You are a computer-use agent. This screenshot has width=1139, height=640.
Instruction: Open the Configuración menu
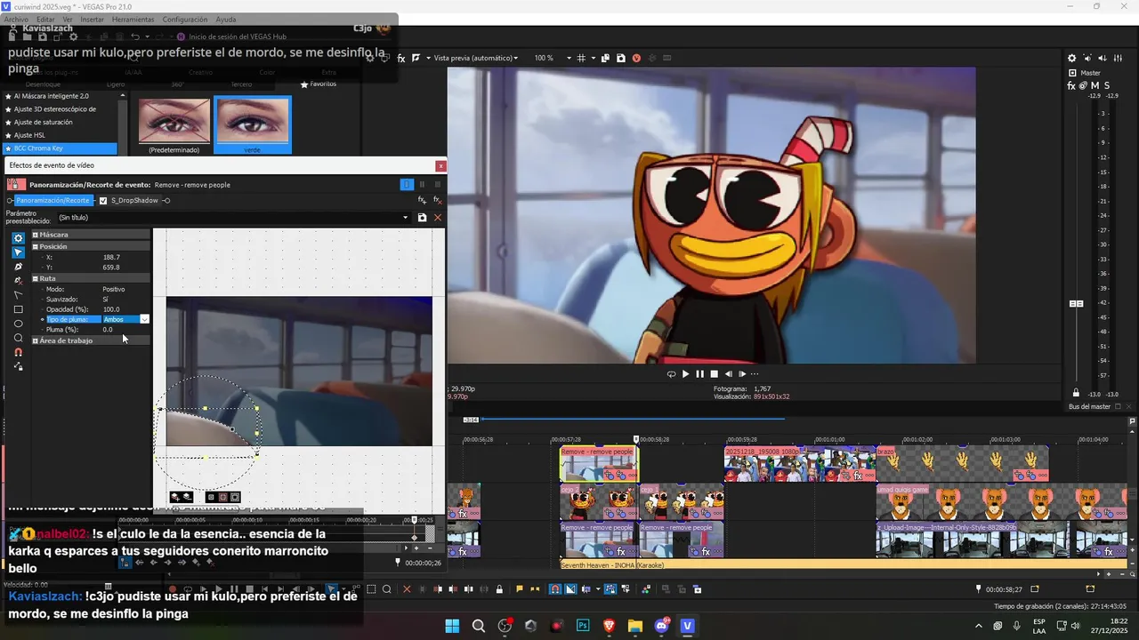click(x=185, y=20)
